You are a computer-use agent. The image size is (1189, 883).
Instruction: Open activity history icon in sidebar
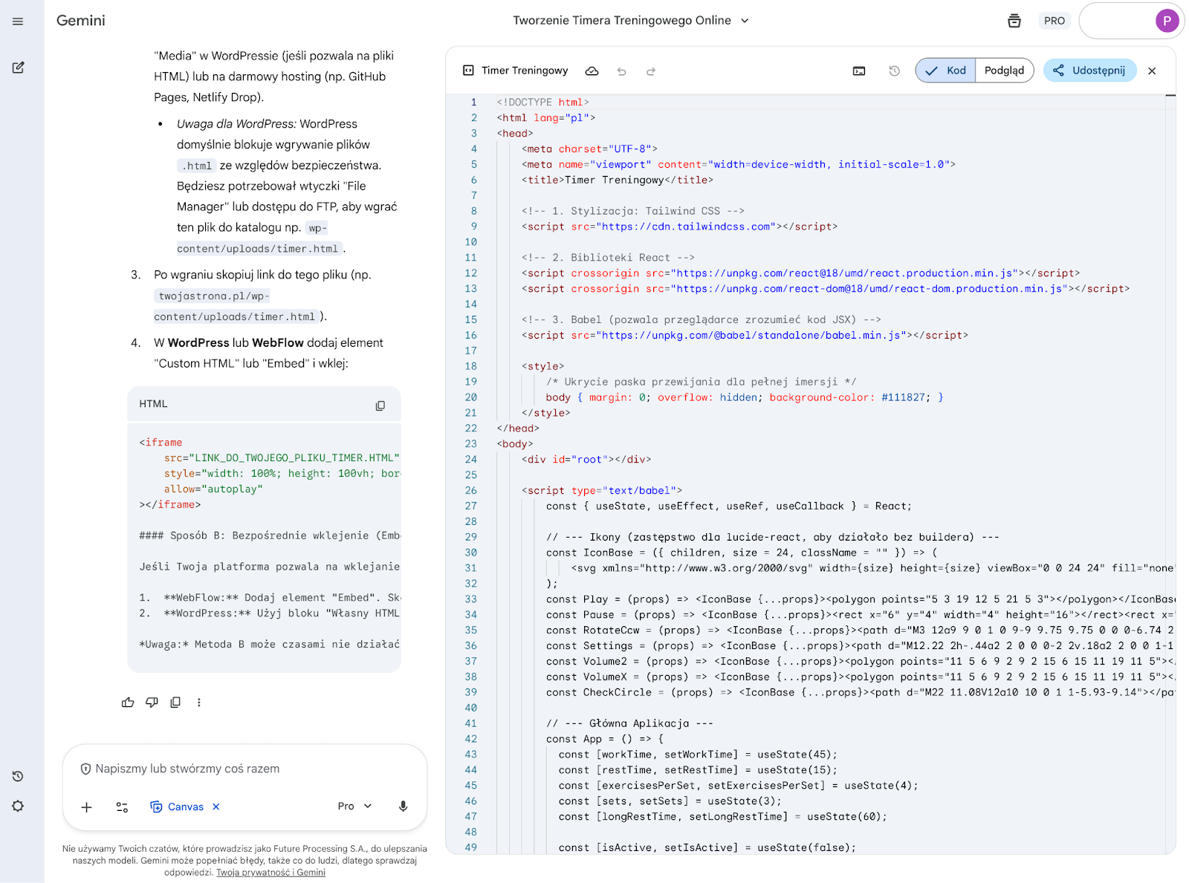point(18,776)
